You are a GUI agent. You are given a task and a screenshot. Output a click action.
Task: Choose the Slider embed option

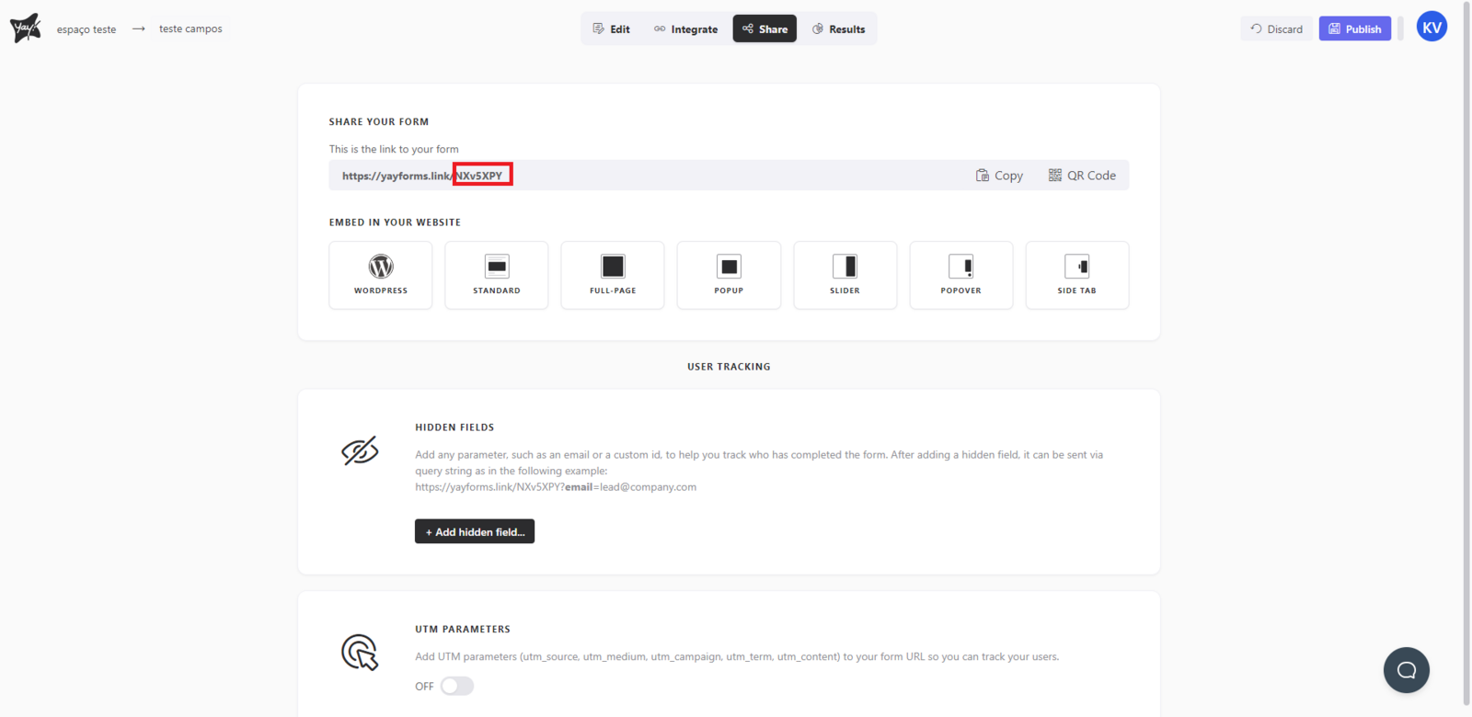point(845,275)
